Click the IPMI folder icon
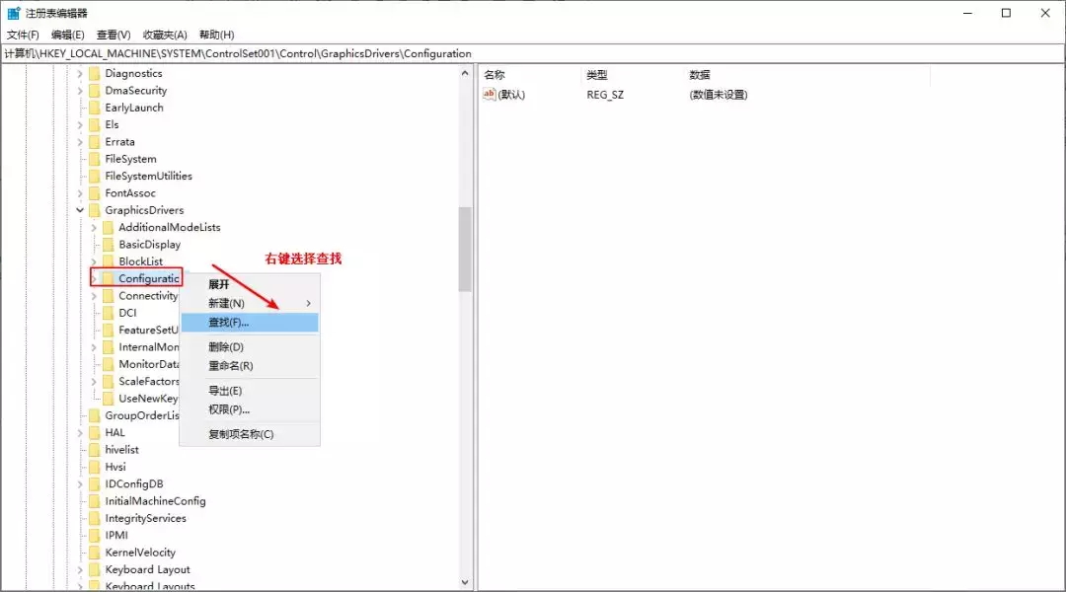The height and width of the screenshot is (592, 1066). point(95,535)
